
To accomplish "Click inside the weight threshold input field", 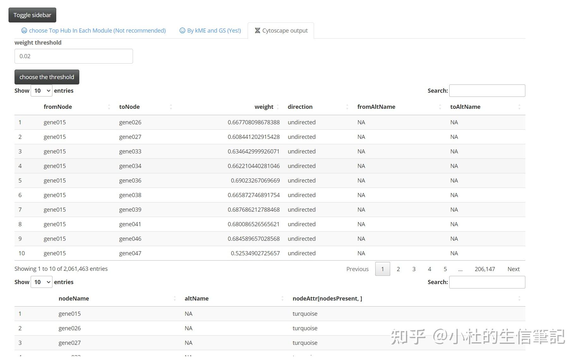I will (x=73, y=56).
